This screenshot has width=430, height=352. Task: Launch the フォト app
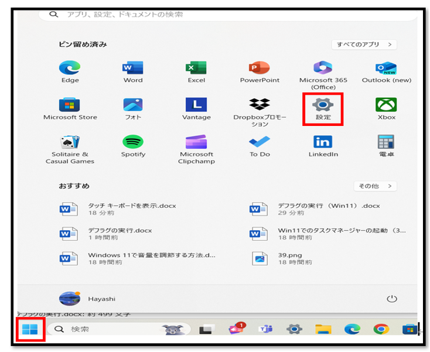click(x=133, y=109)
